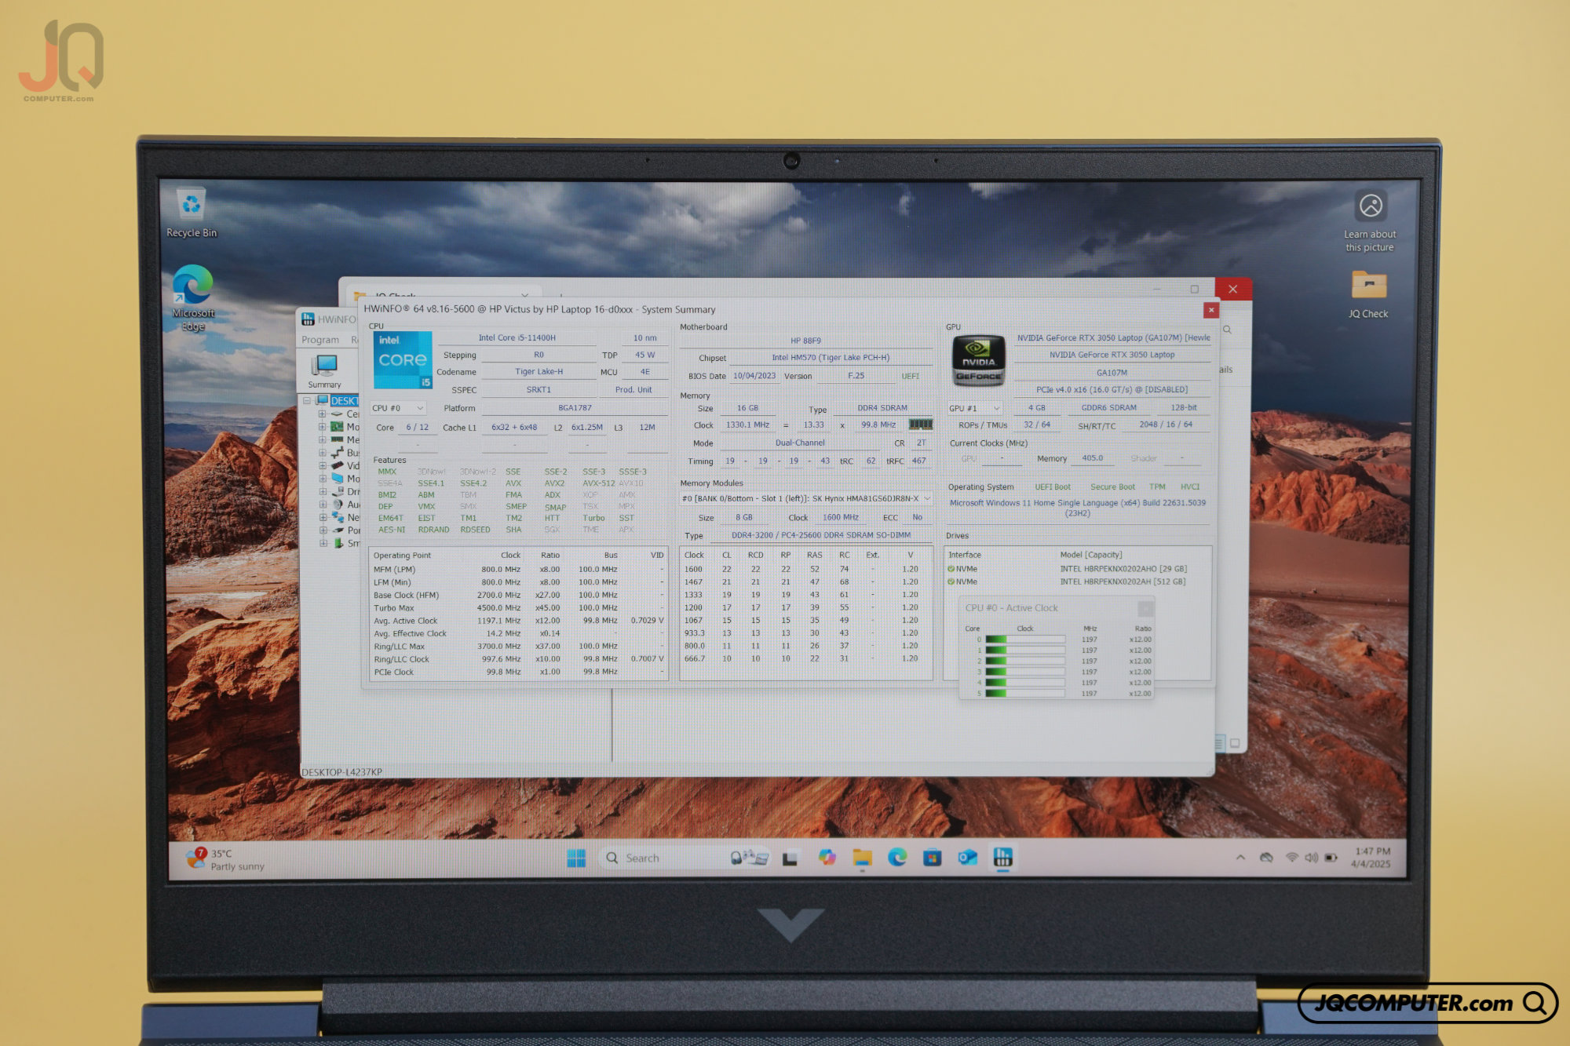Expand the Monitor tree node
This screenshot has height=1046, width=1570.
(x=322, y=479)
